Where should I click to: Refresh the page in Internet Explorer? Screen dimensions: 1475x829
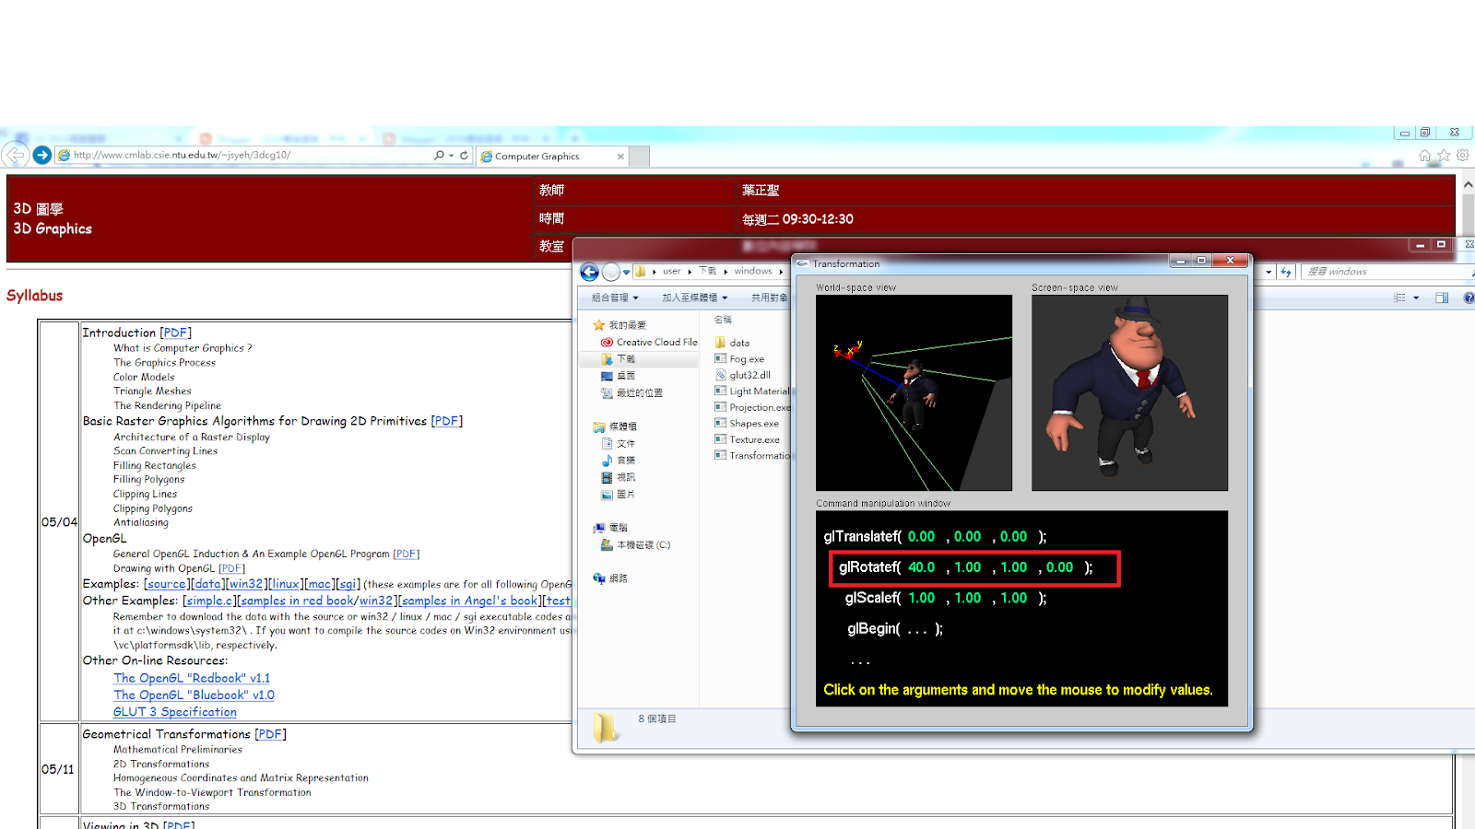[464, 156]
